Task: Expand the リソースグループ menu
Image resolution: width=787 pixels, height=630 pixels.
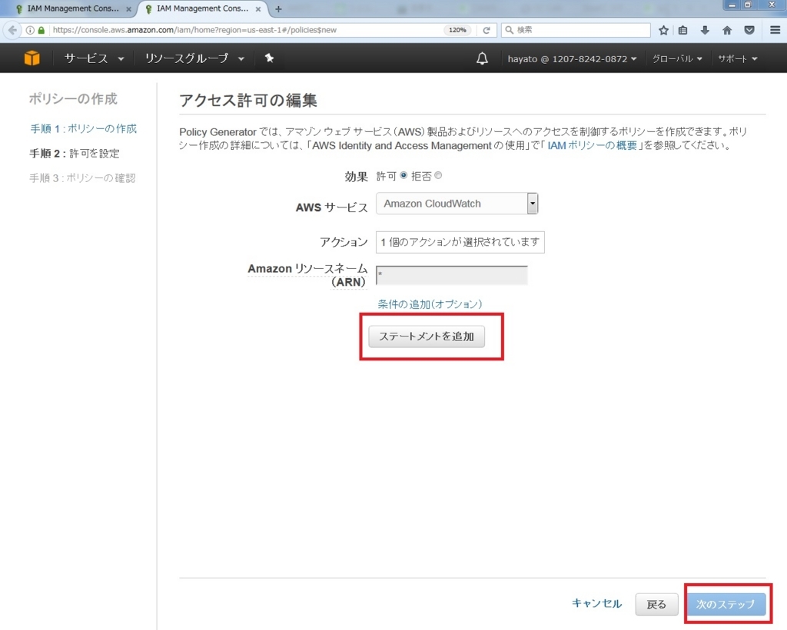Action: click(194, 58)
